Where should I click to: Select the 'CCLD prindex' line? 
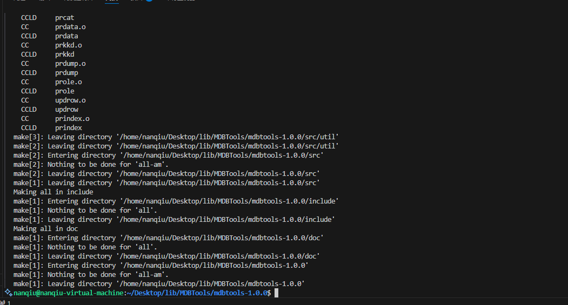[51, 128]
